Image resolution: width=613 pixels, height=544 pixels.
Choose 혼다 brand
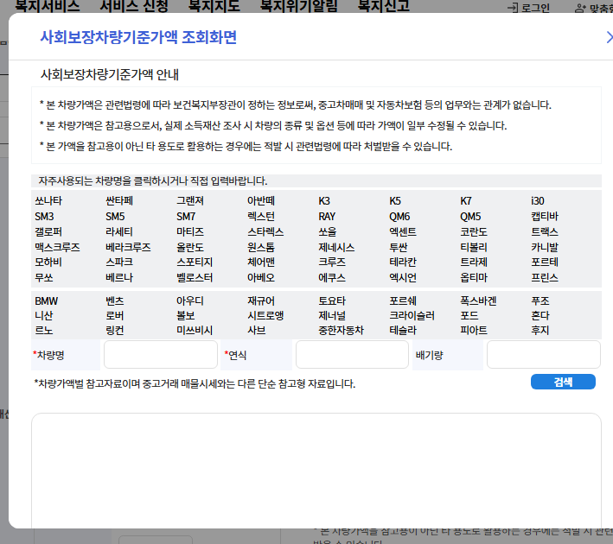click(x=540, y=315)
